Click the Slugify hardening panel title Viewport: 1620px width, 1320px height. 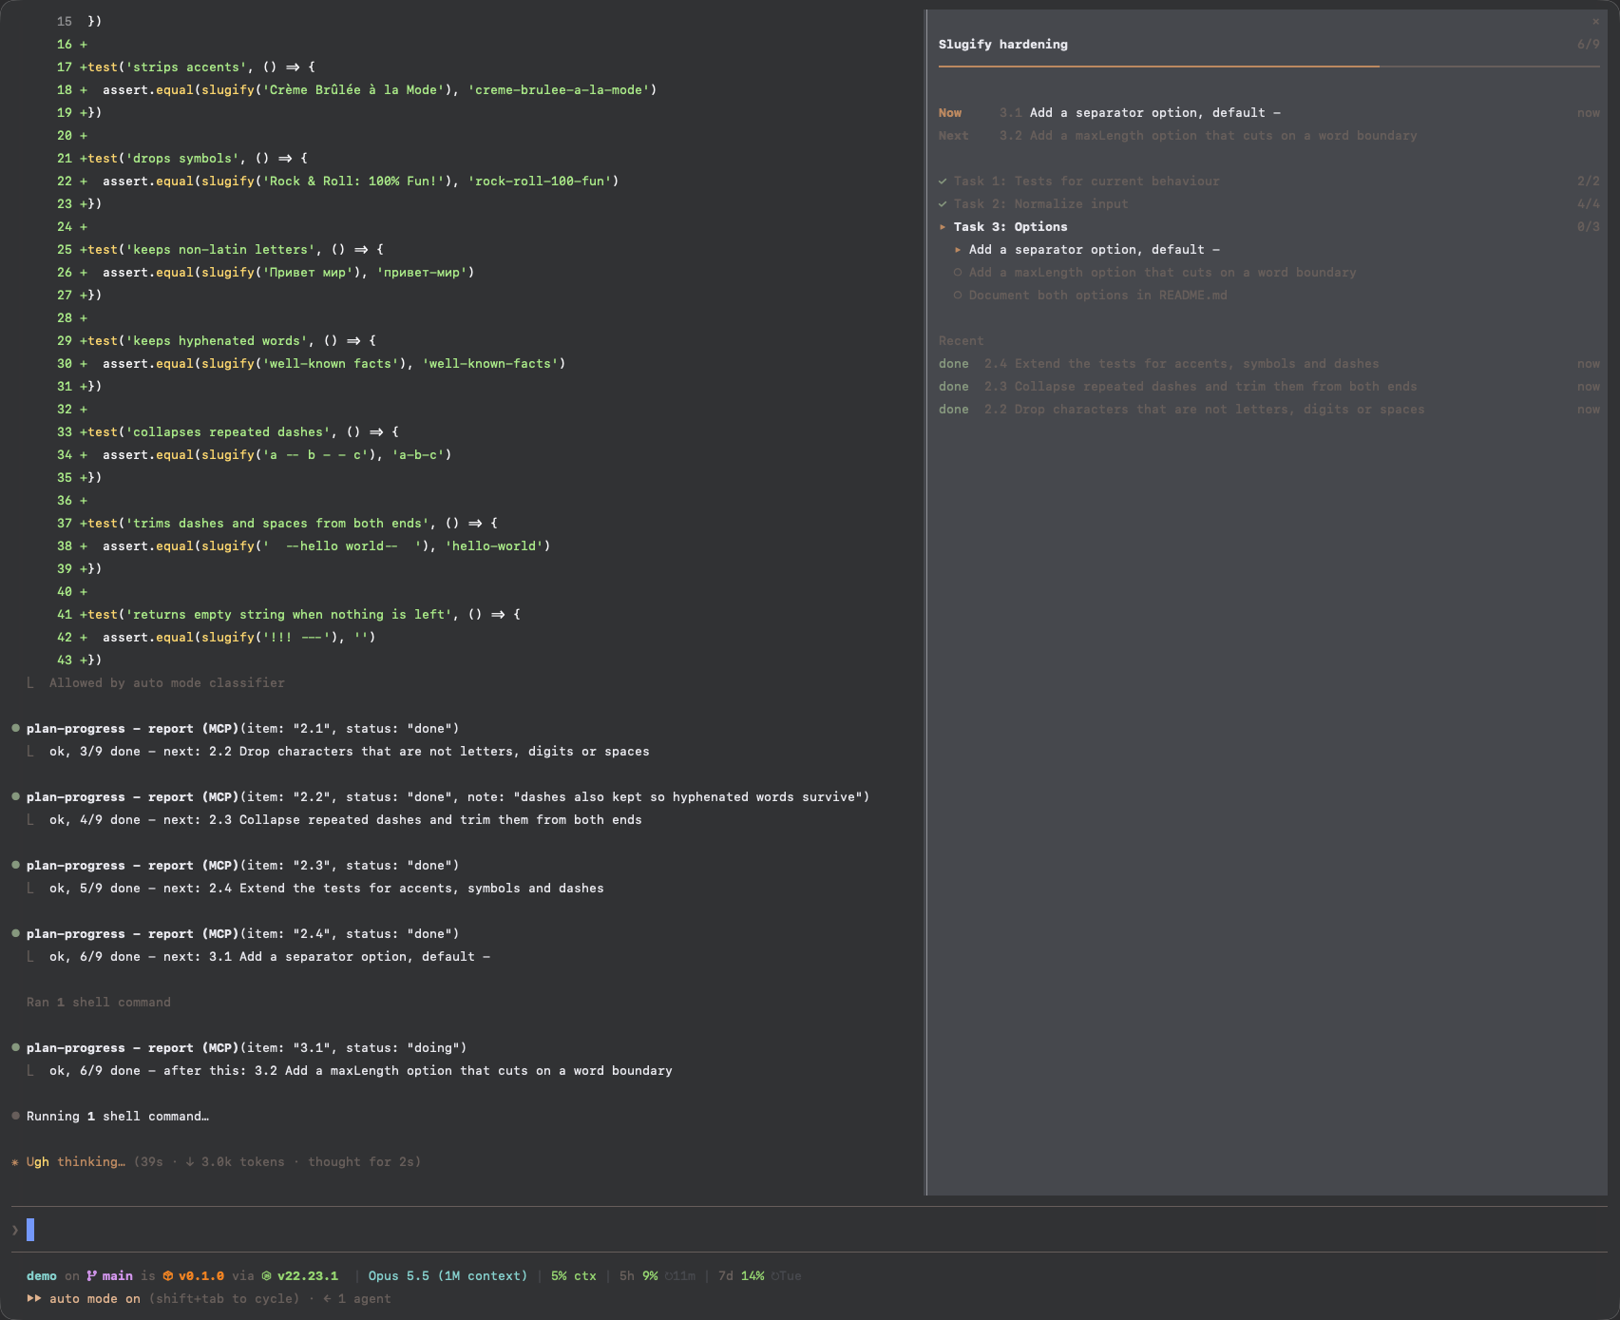click(x=1003, y=45)
